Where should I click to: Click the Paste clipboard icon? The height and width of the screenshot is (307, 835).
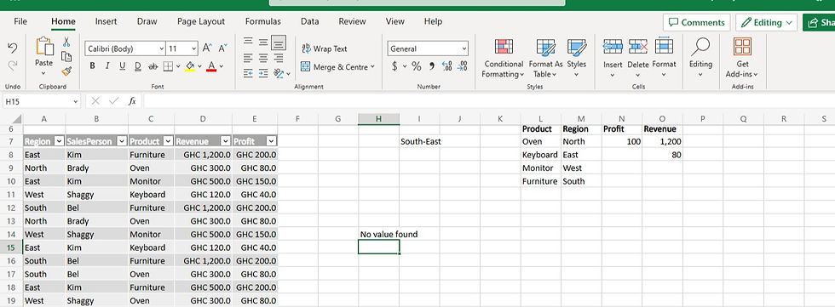pyautogui.click(x=44, y=46)
